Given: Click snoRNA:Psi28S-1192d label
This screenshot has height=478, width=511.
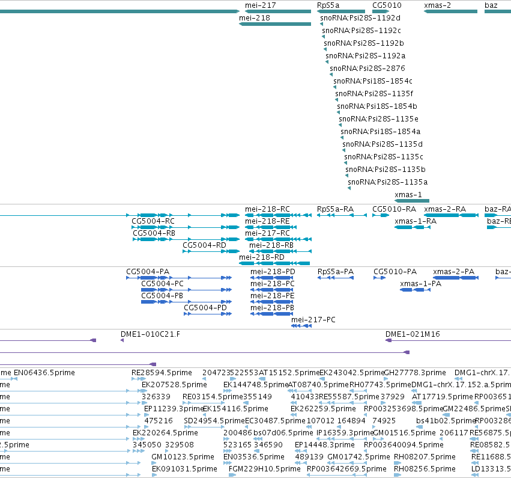Looking at the screenshot, I should pos(360,18).
